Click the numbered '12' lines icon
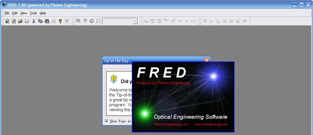The image size is (313, 135). [218, 21]
